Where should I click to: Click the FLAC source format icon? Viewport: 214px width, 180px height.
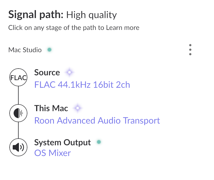tap(18, 78)
